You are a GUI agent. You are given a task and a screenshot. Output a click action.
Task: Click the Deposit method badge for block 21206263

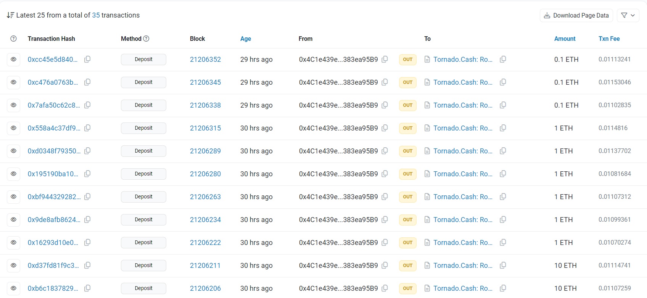(x=143, y=197)
